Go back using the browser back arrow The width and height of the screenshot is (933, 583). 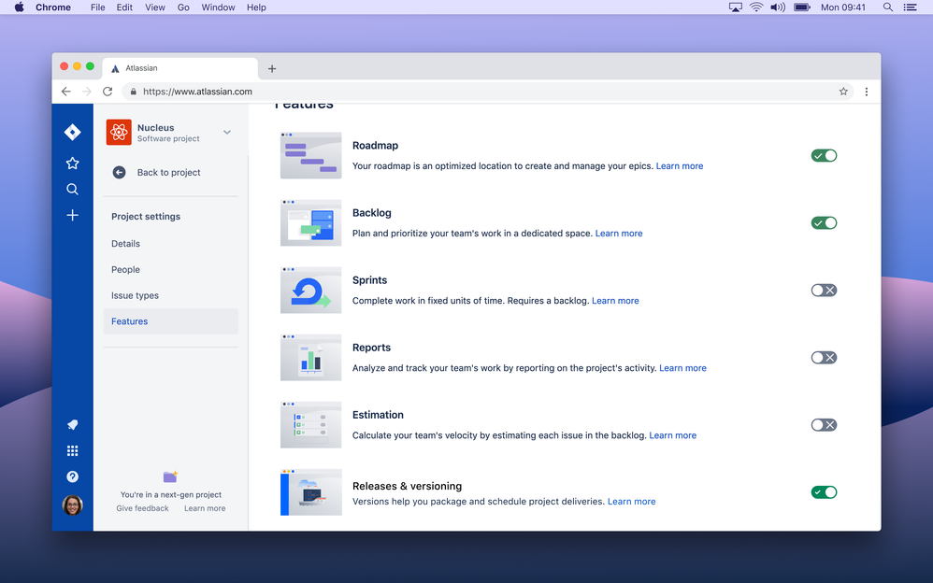[x=65, y=92]
